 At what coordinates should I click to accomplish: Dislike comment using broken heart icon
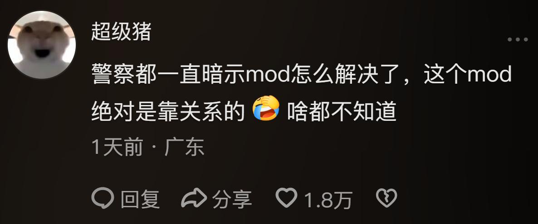tap(386, 198)
